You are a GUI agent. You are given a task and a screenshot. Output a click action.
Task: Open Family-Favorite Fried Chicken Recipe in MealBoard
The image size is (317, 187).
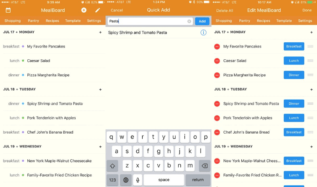(x=53, y=175)
